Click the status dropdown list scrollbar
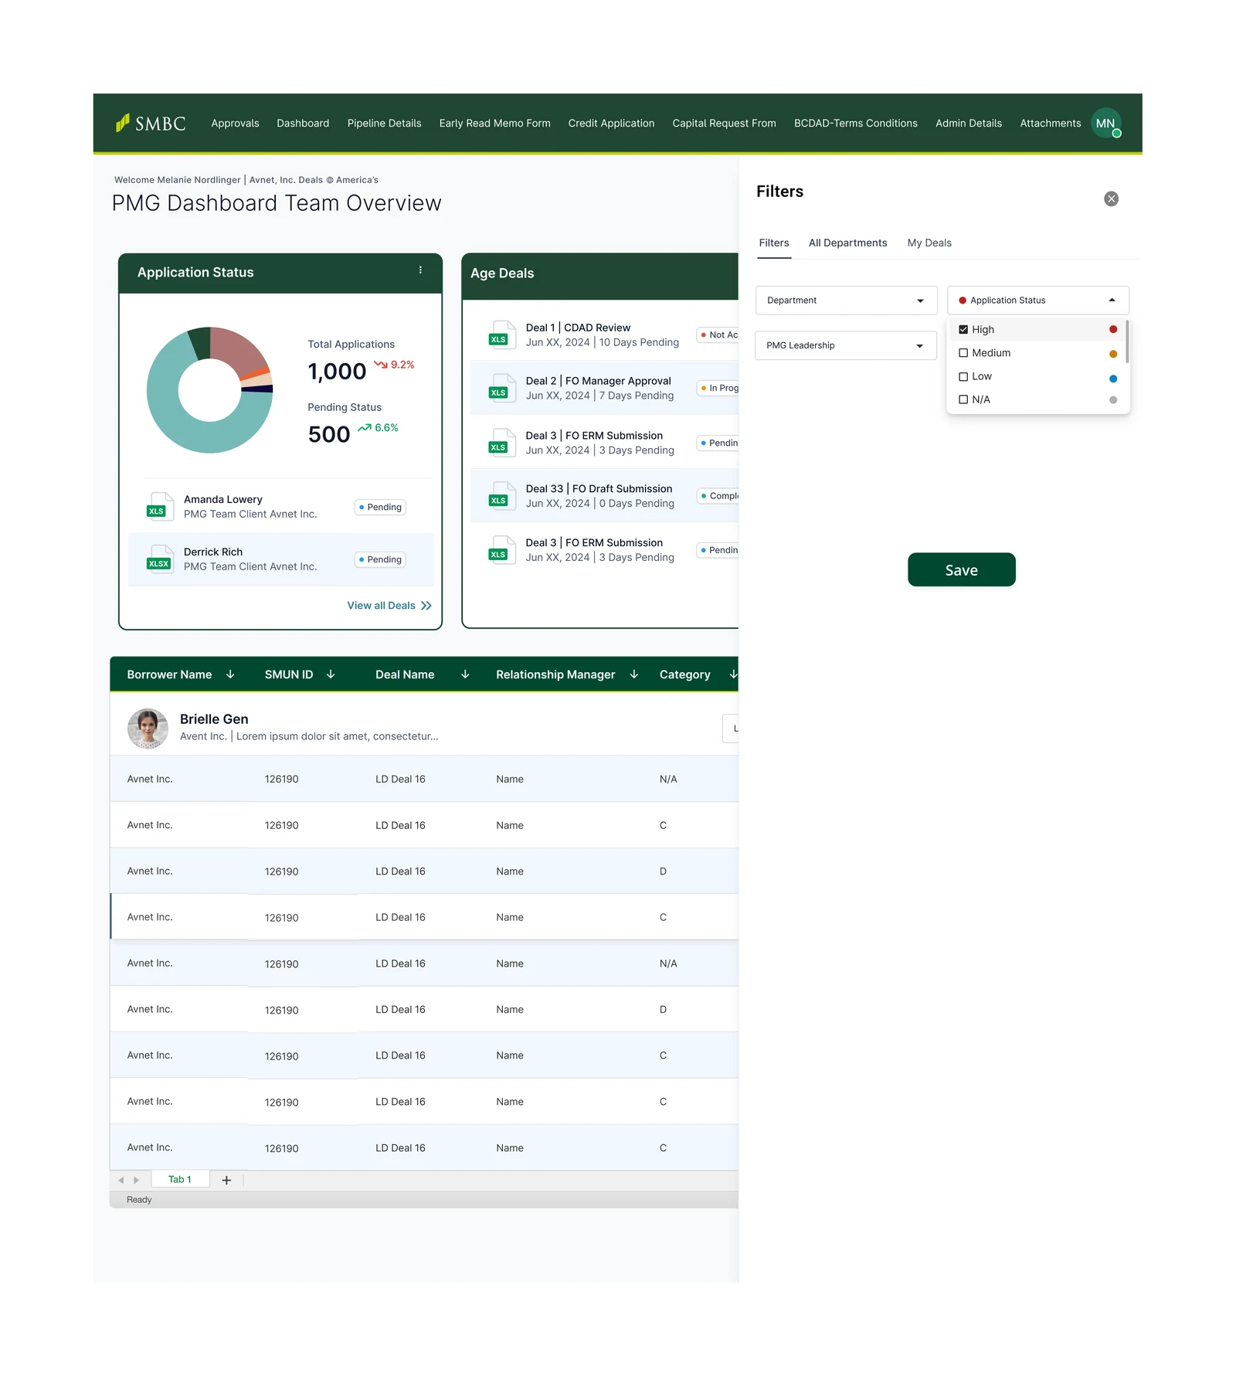Screen dimensions: 1236x1376 [1127, 341]
